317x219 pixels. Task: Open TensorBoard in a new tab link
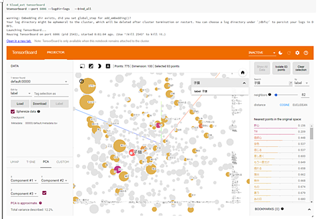[x=19, y=41]
